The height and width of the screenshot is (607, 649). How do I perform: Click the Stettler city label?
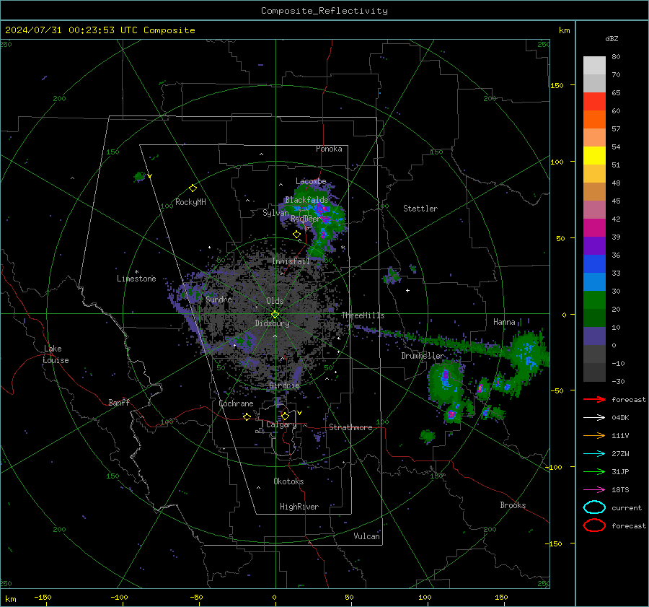[x=420, y=209]
